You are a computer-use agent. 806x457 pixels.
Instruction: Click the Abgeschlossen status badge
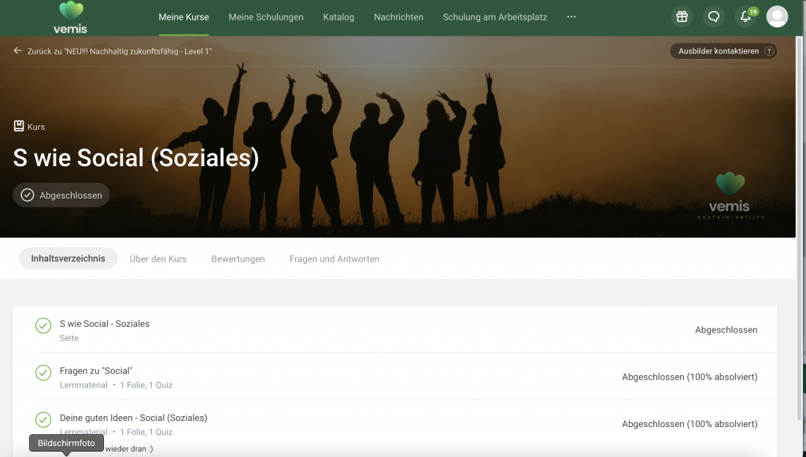coord(61,195)
